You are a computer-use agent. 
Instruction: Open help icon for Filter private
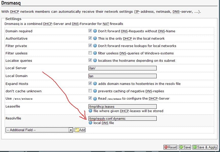click(95, 45)
